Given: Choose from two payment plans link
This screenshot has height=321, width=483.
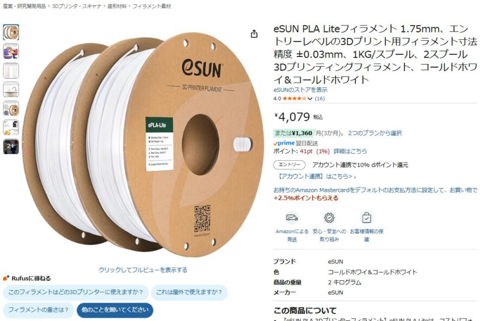Looking at the screenshot, I should coord(375,133).
